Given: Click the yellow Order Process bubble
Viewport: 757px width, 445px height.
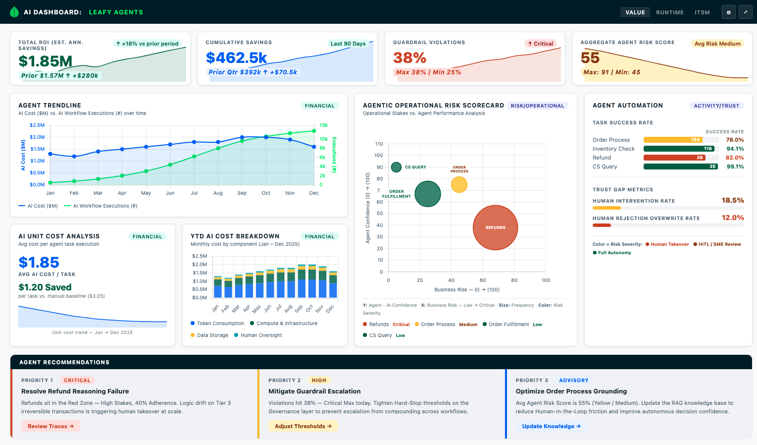Looking at the screenshot, I should [459, 184].
